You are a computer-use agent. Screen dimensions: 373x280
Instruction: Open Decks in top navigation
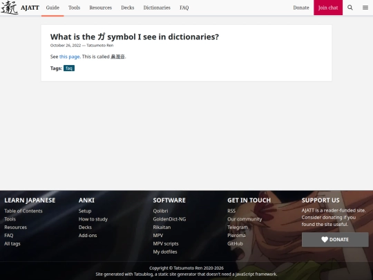128,8
